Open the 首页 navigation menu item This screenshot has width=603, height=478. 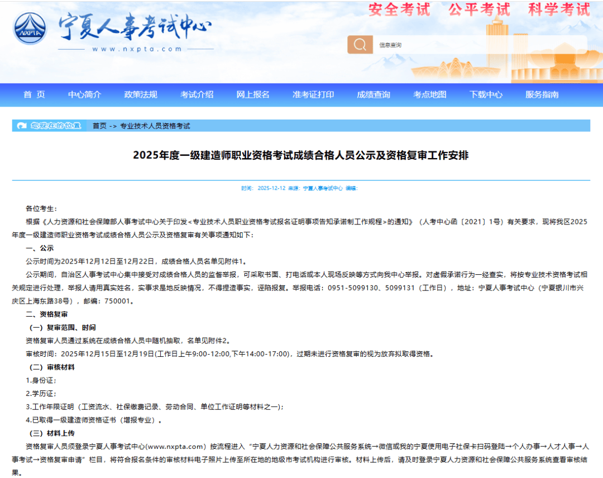pos(34,94)
